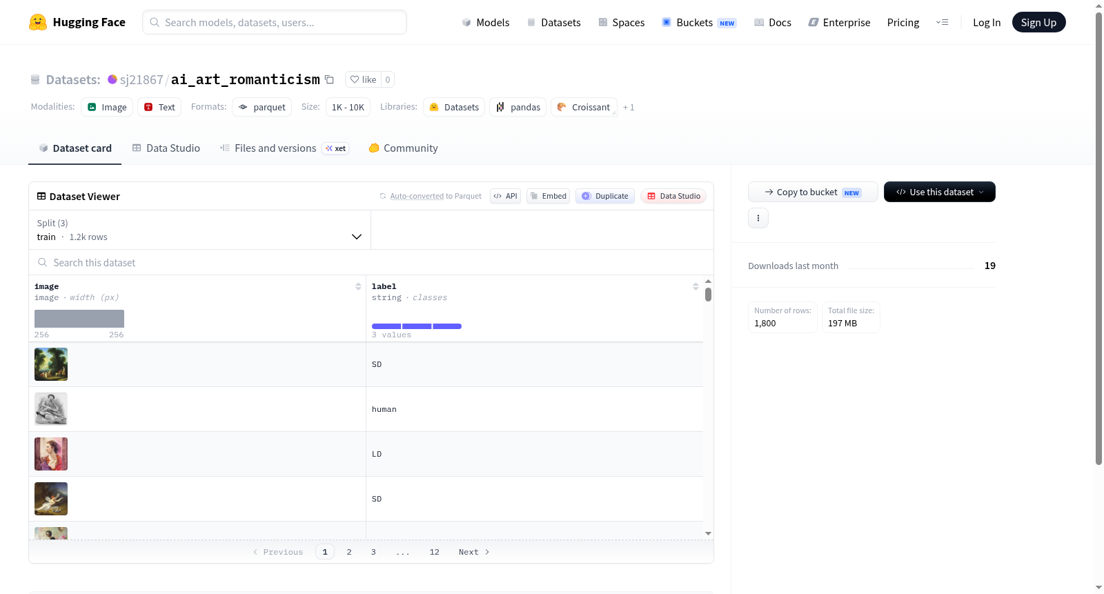The height and width of the screenshot is (594, 1104).
Task: Go to page 2 of the viewer
Action: [x=349, y=552]
